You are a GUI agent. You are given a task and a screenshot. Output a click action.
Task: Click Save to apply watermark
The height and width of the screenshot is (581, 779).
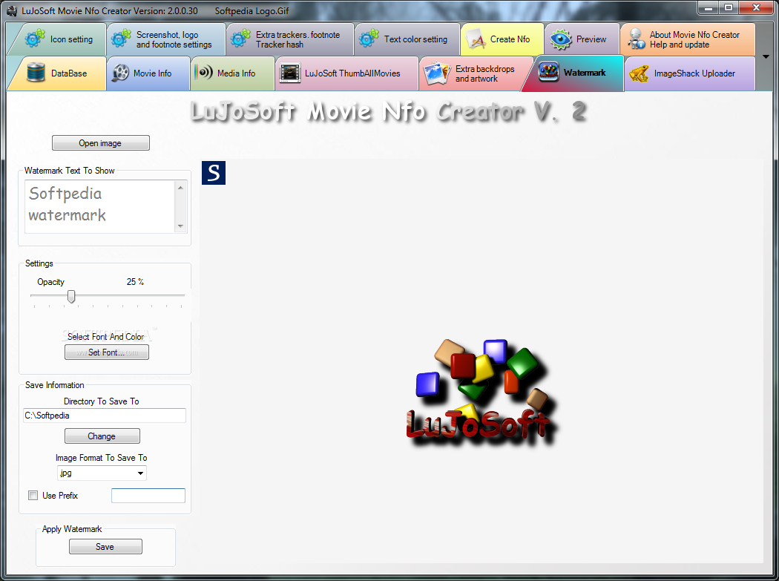pos(105,547)
